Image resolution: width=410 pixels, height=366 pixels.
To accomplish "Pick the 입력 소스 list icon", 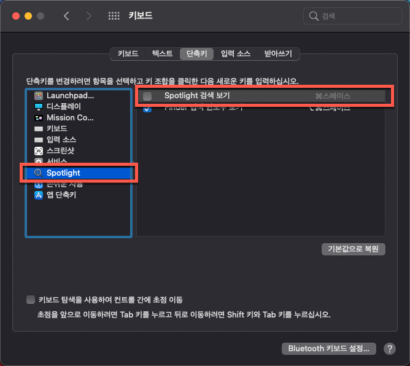I will [39, 139].
